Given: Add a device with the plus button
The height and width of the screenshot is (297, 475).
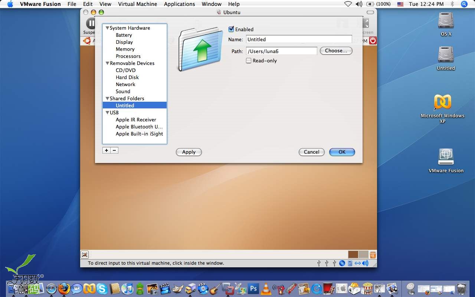Looking at the screenshot, I should [107, 150].
